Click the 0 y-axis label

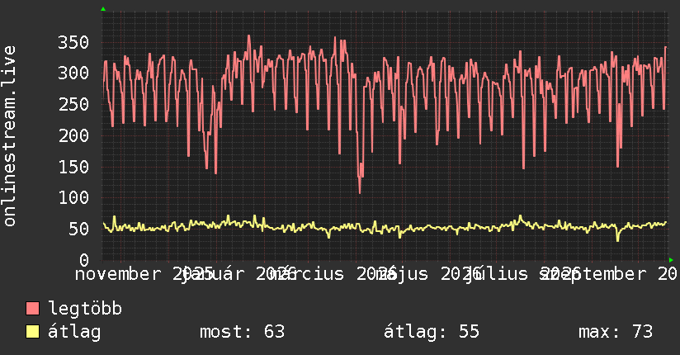[x=84, y=260]
